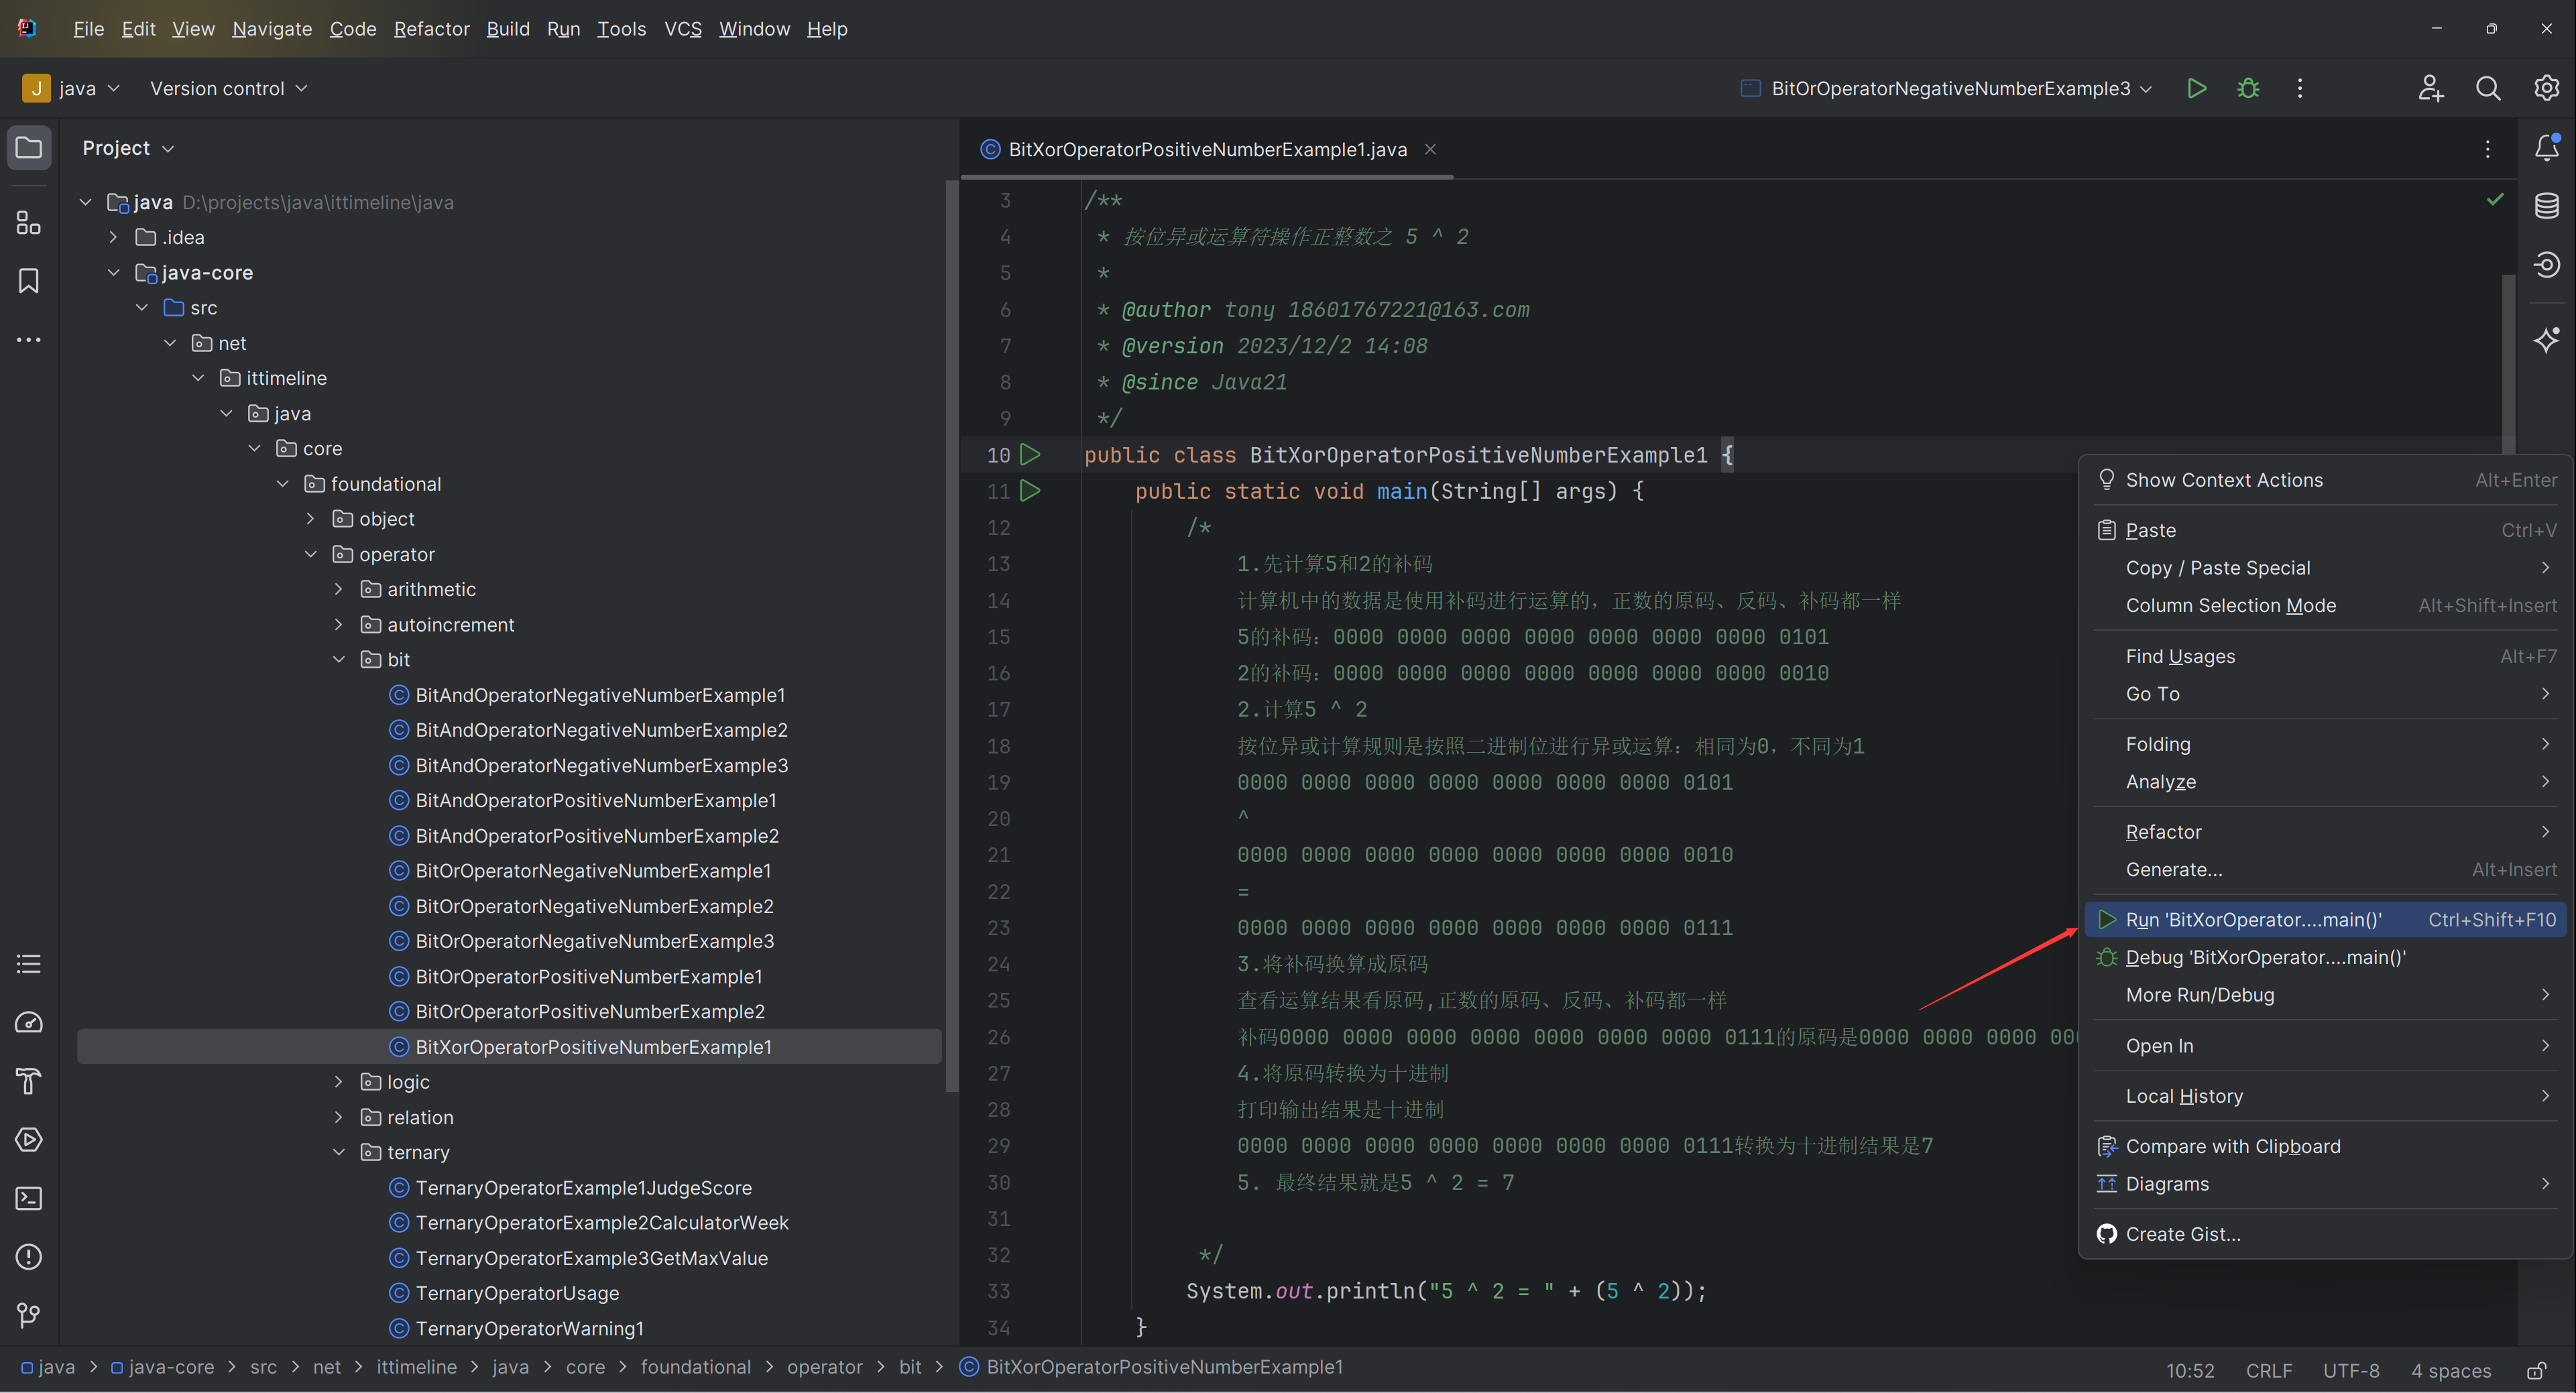
Task: Close the BitXorOperatorPositiveNumberExample1.java tab
Action: tap(1430, 149)
